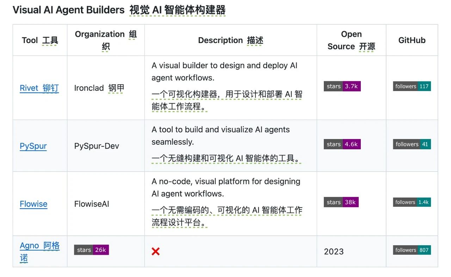Image resolution: width=451 pixels, height=277 pixels.
Task: Click the 'Tool' column header
Action: click(x=40, y=40)
